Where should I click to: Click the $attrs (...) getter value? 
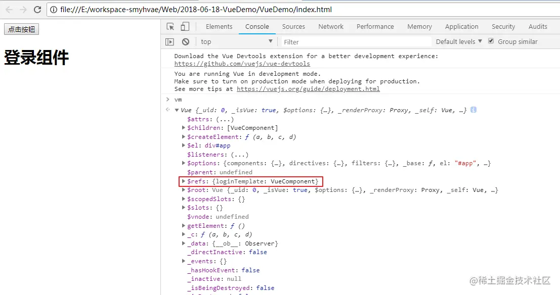point(225,119)
